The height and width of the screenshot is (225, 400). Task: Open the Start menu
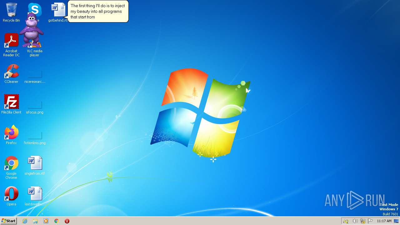(x=9, y=221)
